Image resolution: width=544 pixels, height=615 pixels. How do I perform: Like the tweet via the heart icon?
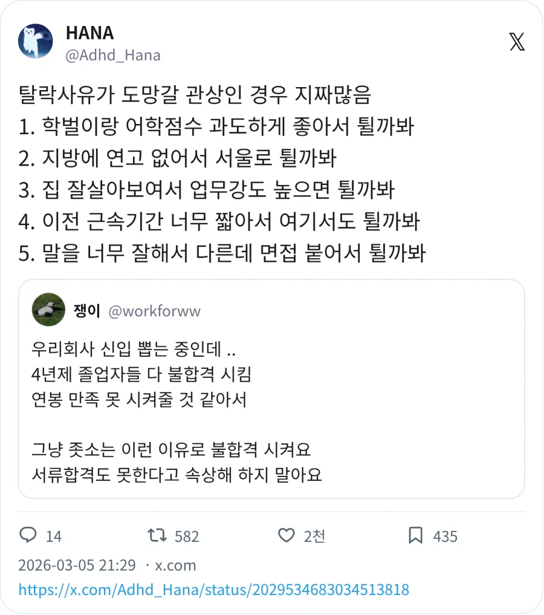(287, 535)
